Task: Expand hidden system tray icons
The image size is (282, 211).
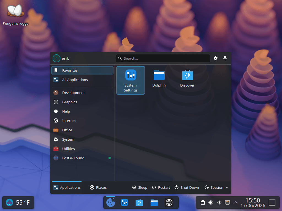Action: click(x=235, y=202)
